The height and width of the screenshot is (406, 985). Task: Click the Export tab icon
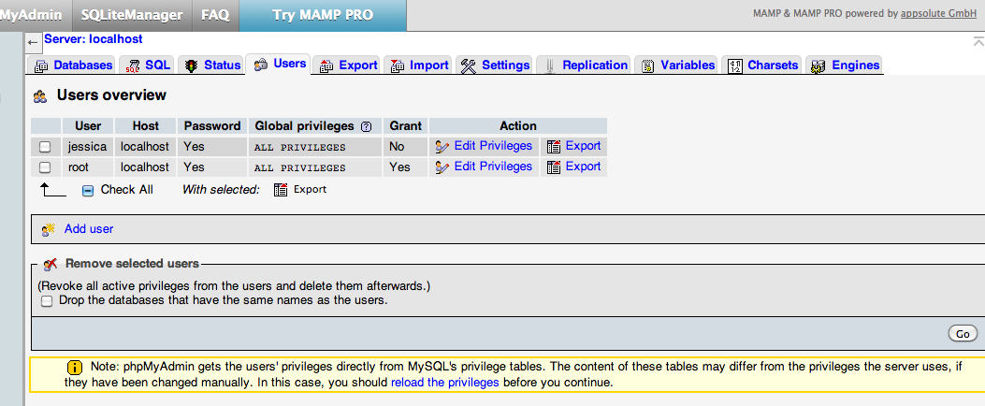click(x=326, y=65)
